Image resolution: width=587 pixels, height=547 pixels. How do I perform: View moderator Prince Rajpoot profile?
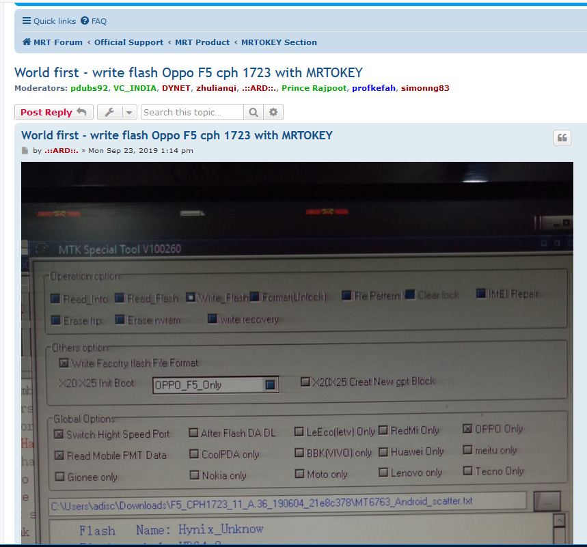point(314,88)
